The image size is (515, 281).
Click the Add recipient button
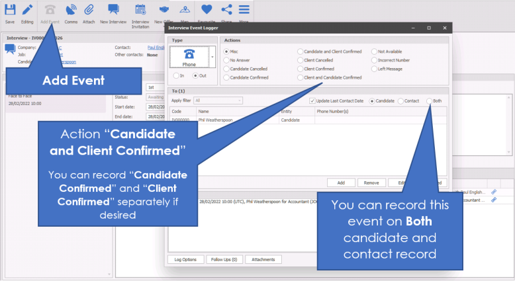tap(341, 182)
